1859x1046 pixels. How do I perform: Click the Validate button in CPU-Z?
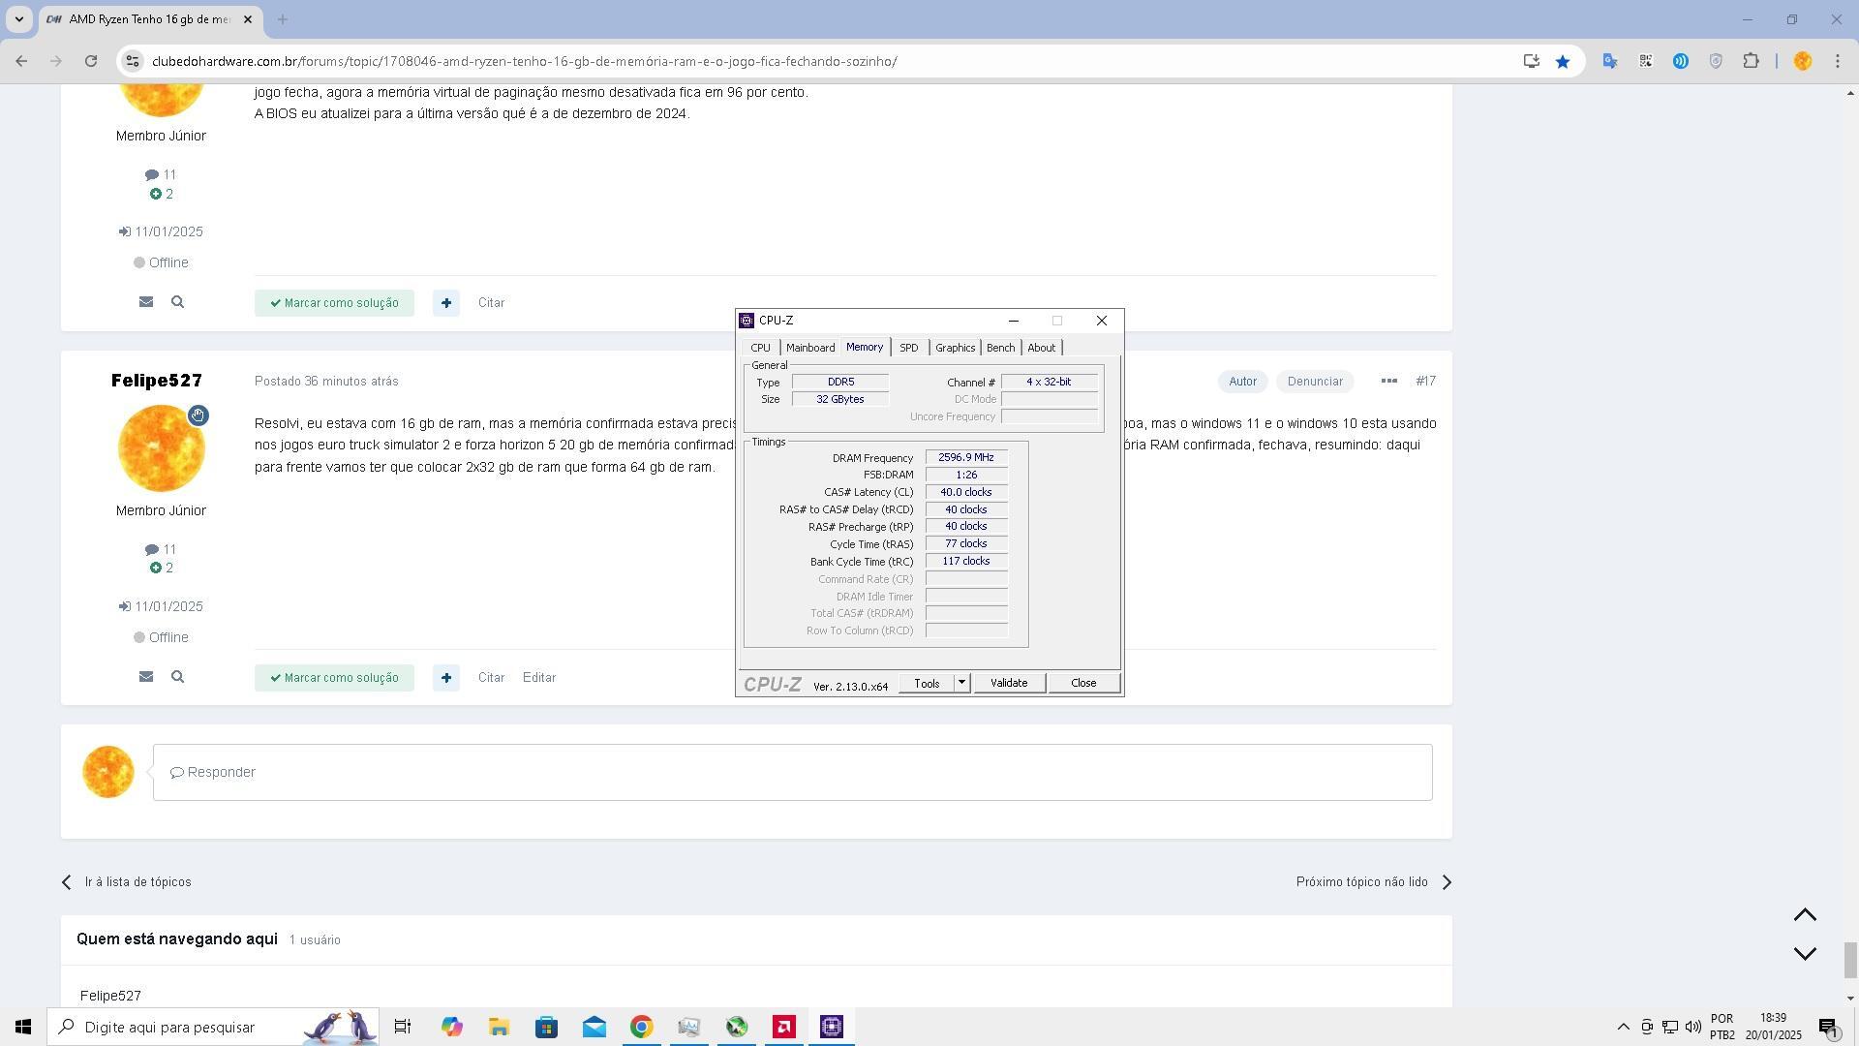pos(1009,684)
